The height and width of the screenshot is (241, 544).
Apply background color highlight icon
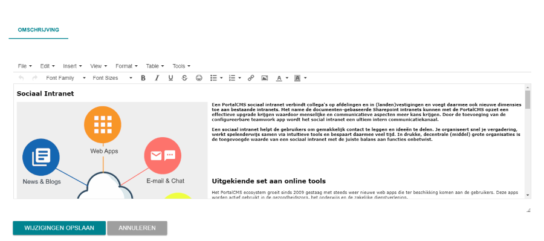297,78
